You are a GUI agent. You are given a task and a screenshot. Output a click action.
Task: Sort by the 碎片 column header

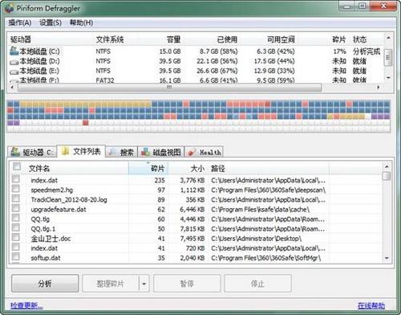[x=148, y=168]
